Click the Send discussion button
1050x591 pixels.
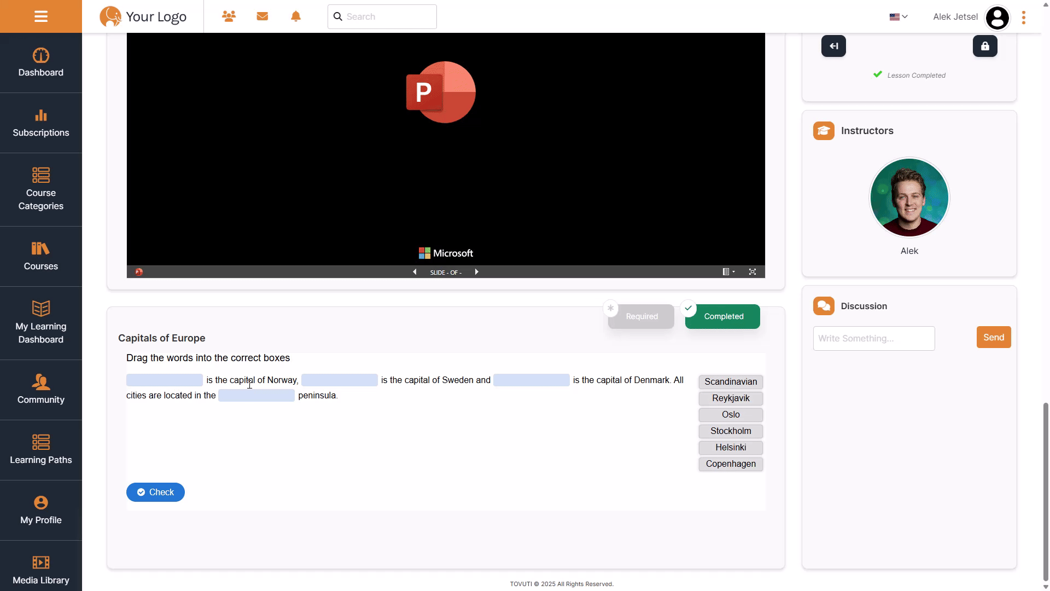pos(994,337)
